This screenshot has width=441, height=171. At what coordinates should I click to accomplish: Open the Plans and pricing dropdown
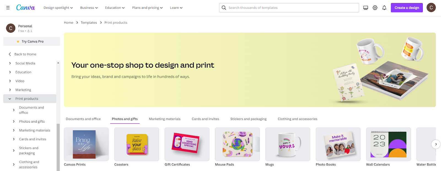point(147,8)
